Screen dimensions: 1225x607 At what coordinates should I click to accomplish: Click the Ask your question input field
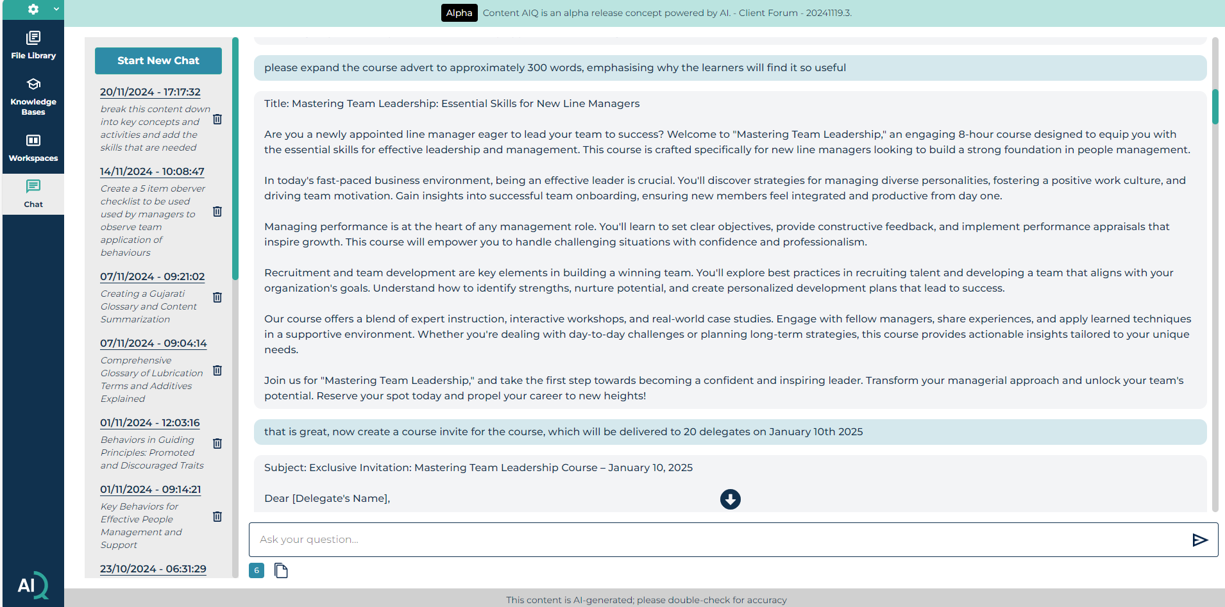[718, 540]
